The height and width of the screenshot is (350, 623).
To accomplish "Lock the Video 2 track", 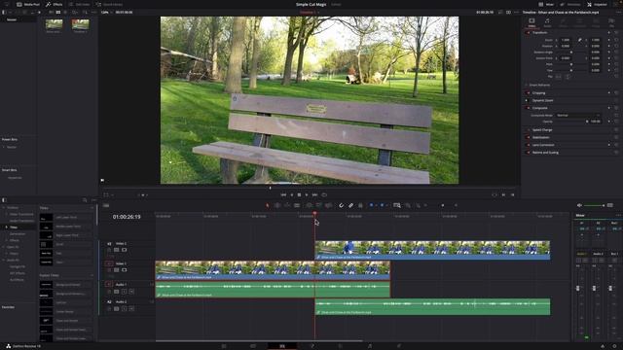I will pos(109,250).
